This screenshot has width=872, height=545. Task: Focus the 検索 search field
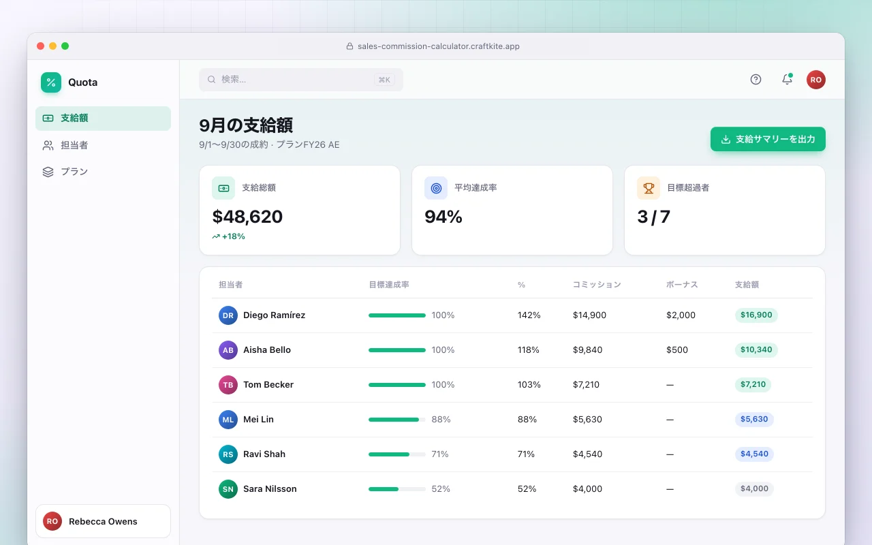[x=301, y=80]
